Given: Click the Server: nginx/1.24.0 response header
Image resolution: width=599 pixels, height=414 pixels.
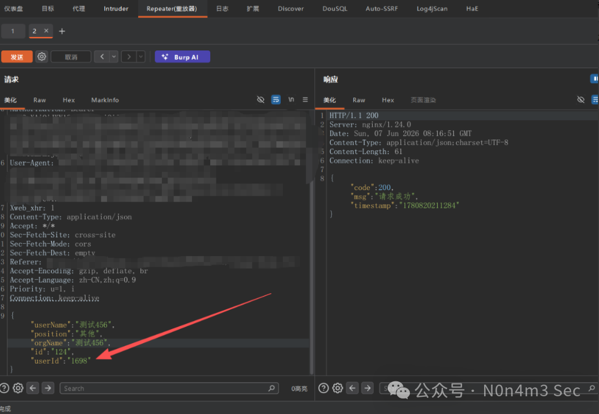Looking at the screenshot, I should click(370, 124).
